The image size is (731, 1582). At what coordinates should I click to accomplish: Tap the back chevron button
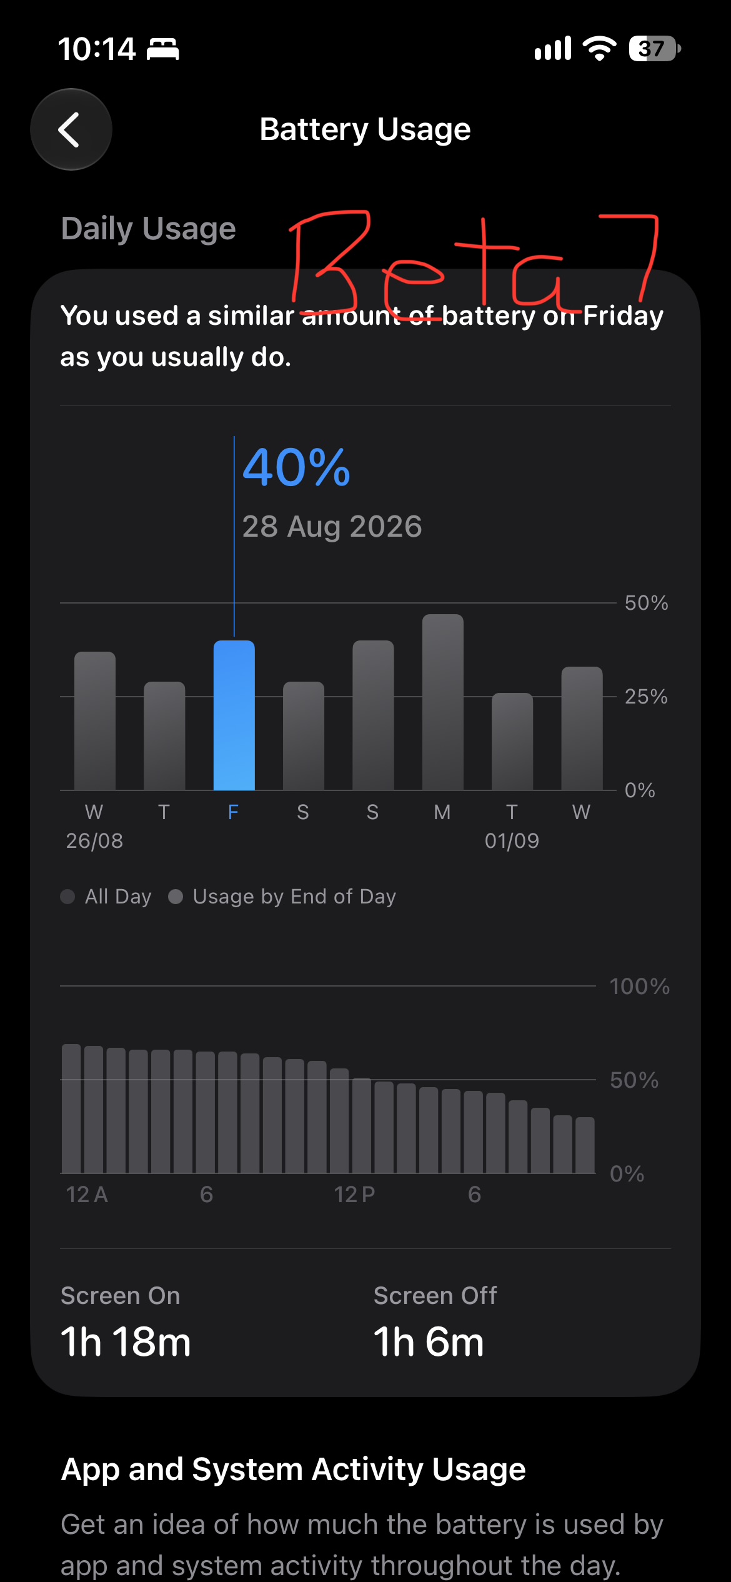click(71, 129)
